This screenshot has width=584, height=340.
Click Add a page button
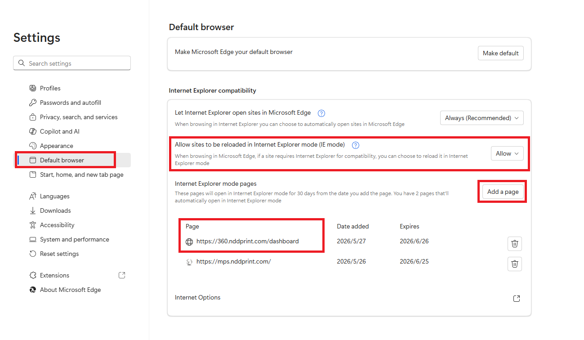(503, 192)
